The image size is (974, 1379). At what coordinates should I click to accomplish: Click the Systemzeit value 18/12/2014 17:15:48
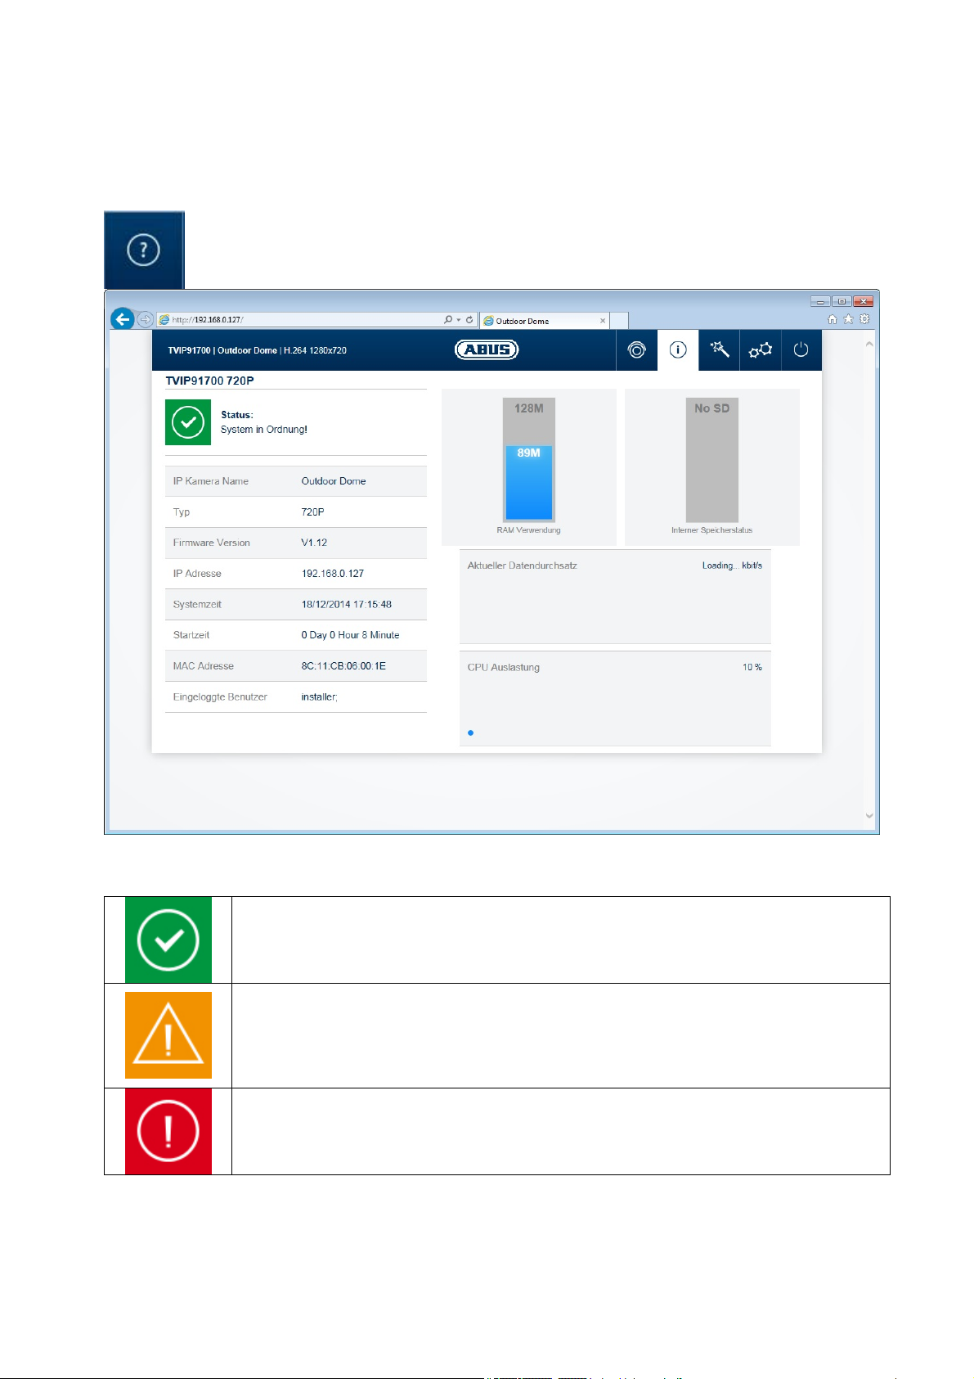[x=346, y=605]
